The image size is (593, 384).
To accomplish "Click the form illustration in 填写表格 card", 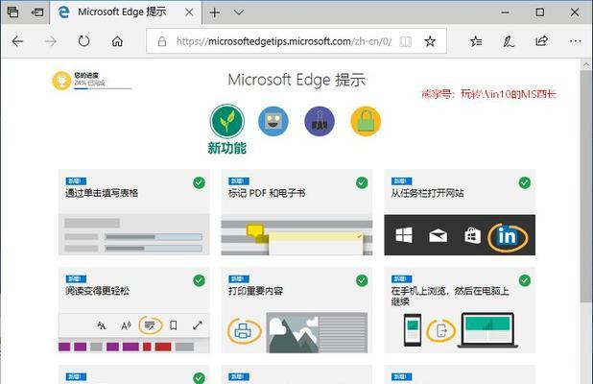I will tap(134, 234).
